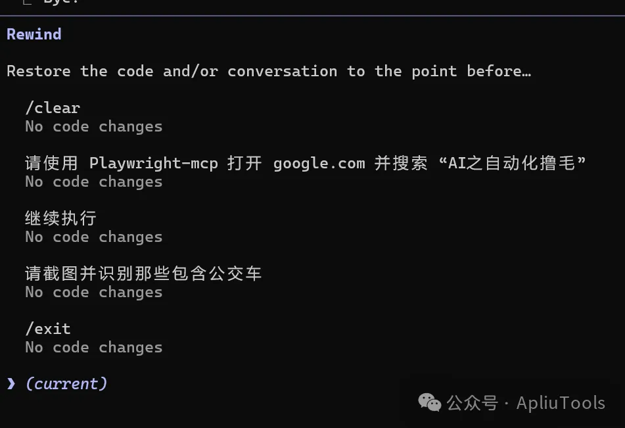Select the /exit rewind checkpoint
Image resolution: width=625 pixels, height=428 pixels.
click(48, 329)
